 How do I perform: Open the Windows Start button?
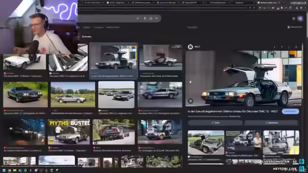coord(4,170)
